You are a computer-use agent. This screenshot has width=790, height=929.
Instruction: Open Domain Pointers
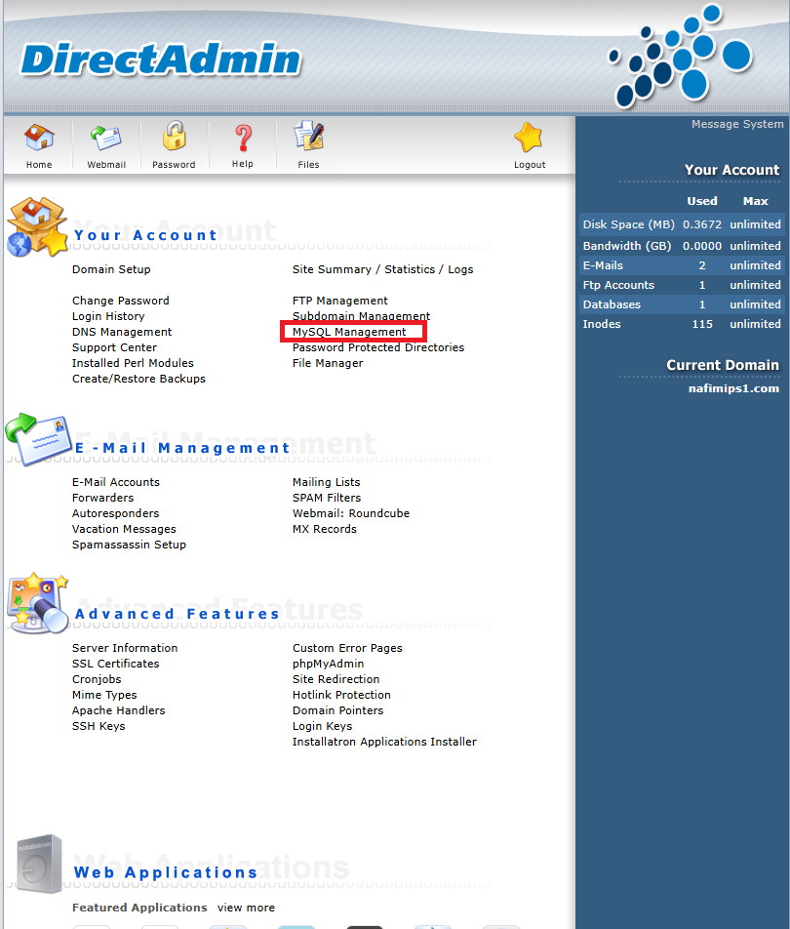[x=338, y=710]
